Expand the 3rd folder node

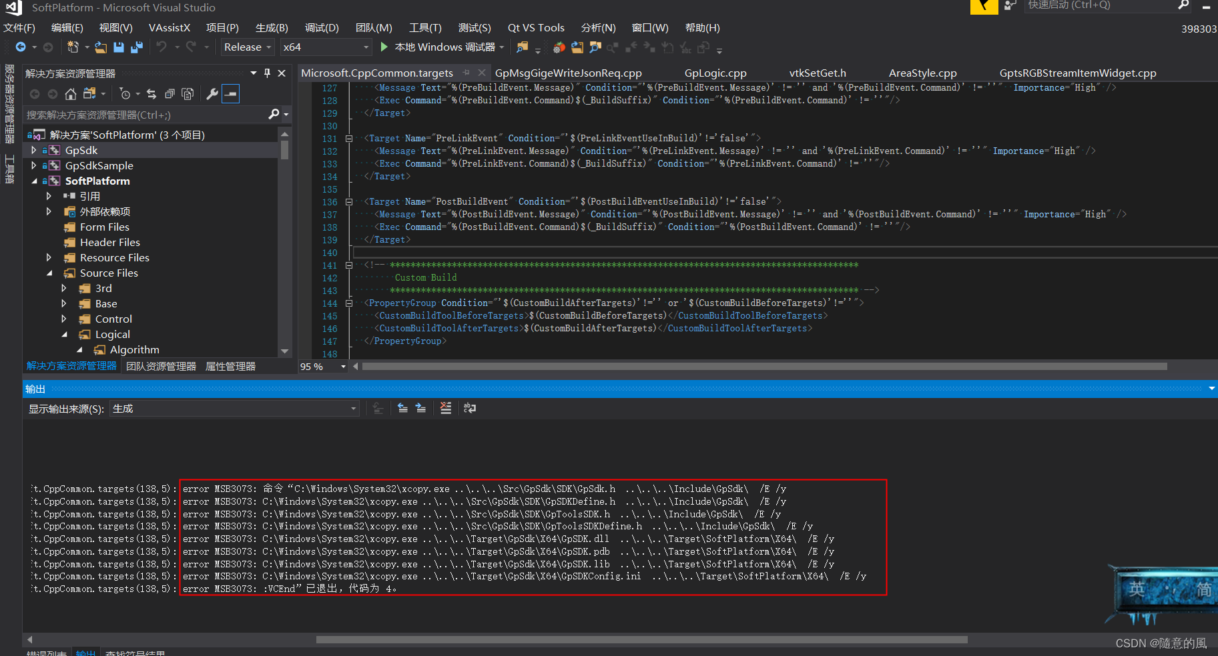coord(65,289)
